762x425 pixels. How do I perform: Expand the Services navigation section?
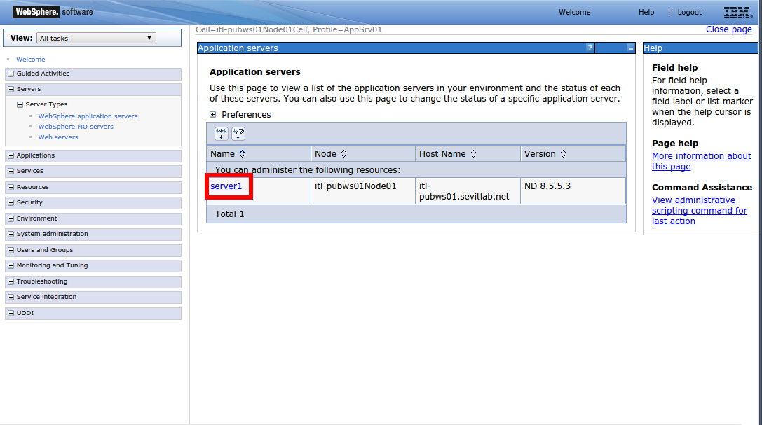click(x=11, y=172)
